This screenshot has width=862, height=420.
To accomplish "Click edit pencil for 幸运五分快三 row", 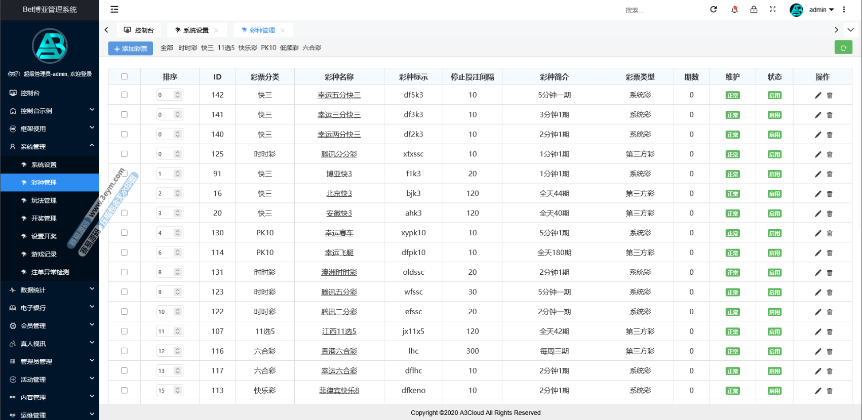I will (817, 95).
